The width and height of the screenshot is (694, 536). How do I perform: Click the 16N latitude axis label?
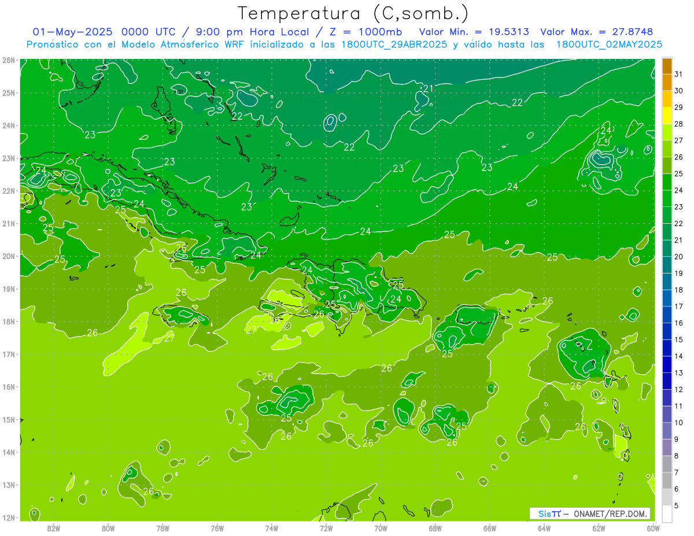pos(8,387)
